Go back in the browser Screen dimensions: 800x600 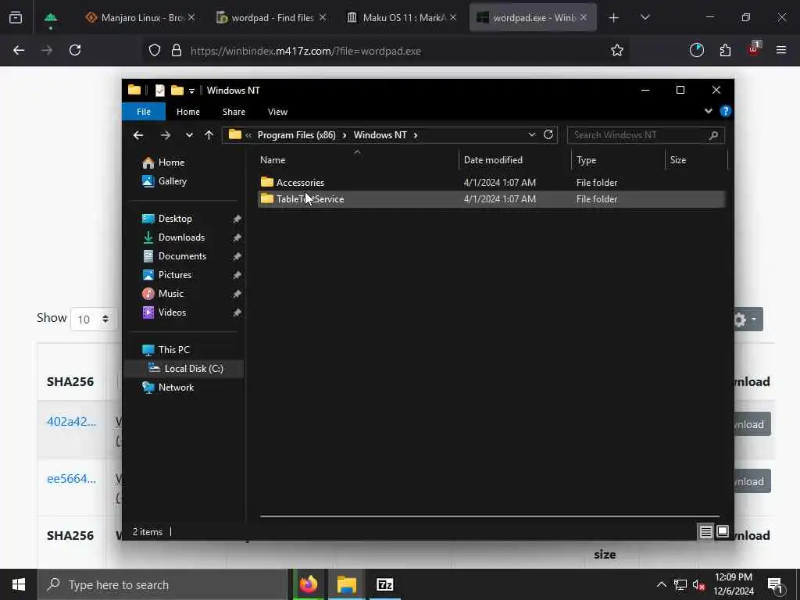[x=19, y=51]
